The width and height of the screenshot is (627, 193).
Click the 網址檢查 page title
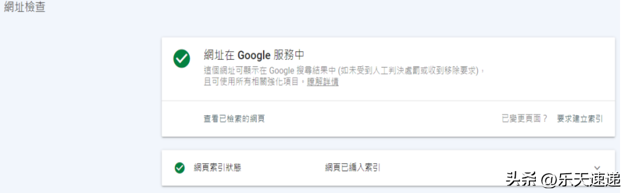pos(25,8)
